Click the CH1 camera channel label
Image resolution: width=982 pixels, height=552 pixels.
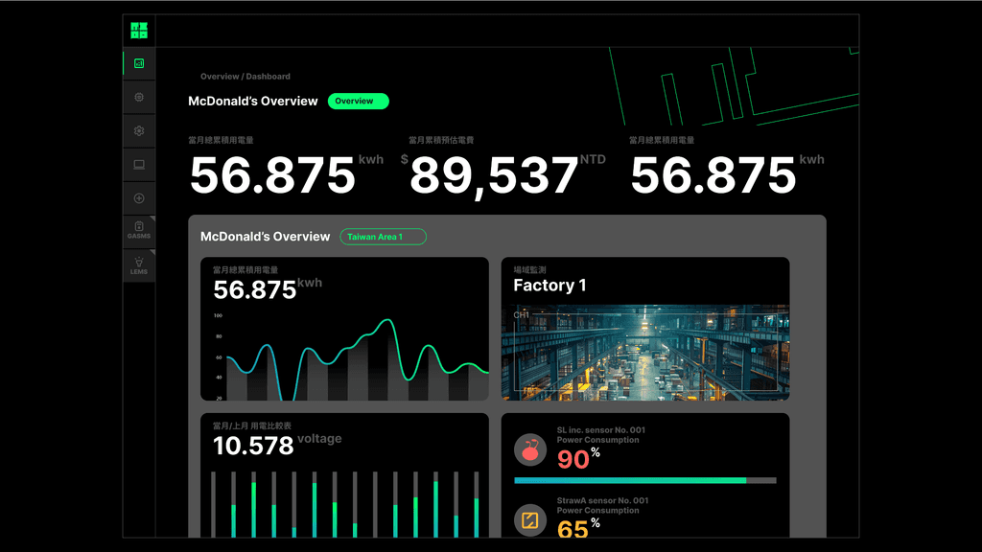click(521, 314)
